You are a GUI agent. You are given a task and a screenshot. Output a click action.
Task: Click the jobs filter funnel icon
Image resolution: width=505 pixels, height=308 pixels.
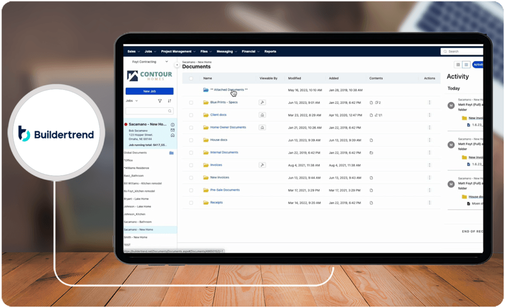(x=160, y=101)
